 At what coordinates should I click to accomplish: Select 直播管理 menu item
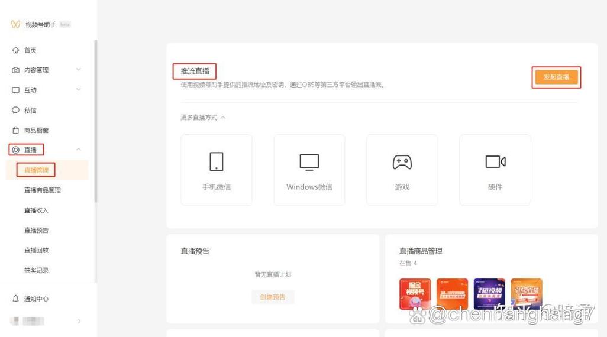[x=36, y=170]
